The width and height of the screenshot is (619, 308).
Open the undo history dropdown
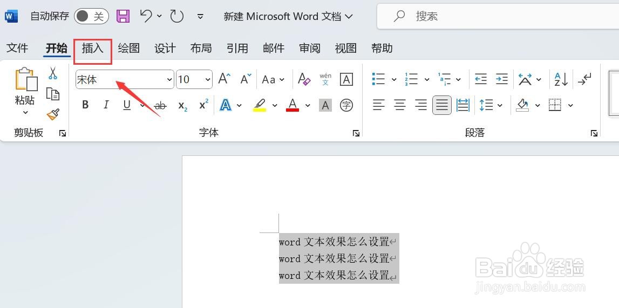[159, 16]
